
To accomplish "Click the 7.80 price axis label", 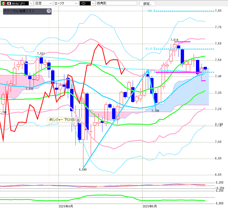I will click(218, 11).
